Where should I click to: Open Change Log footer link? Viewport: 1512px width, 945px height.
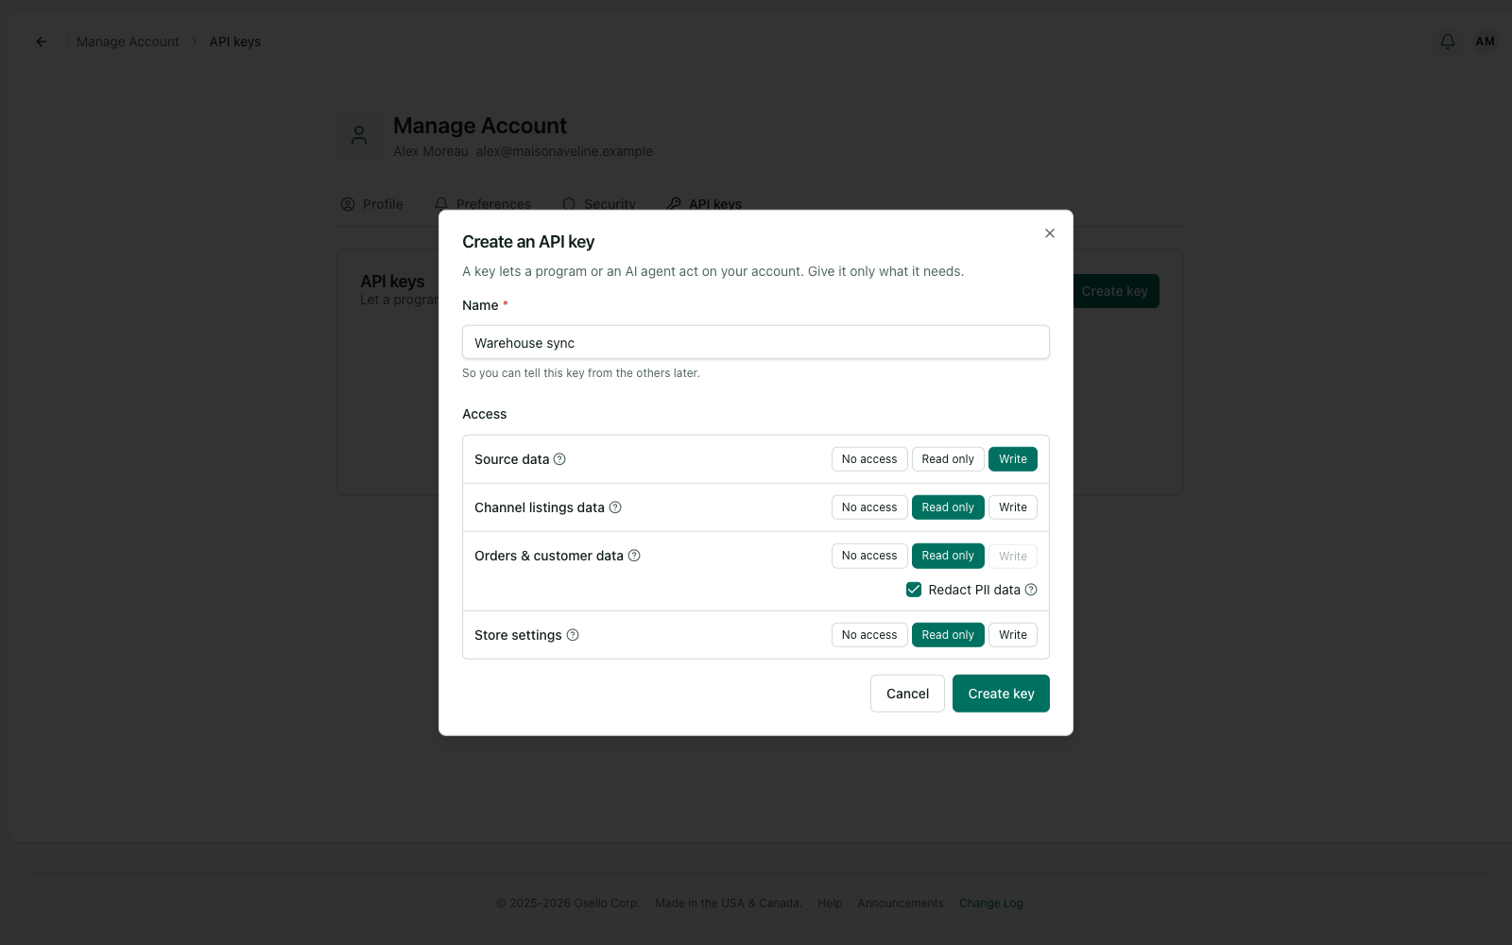[991, 903]
